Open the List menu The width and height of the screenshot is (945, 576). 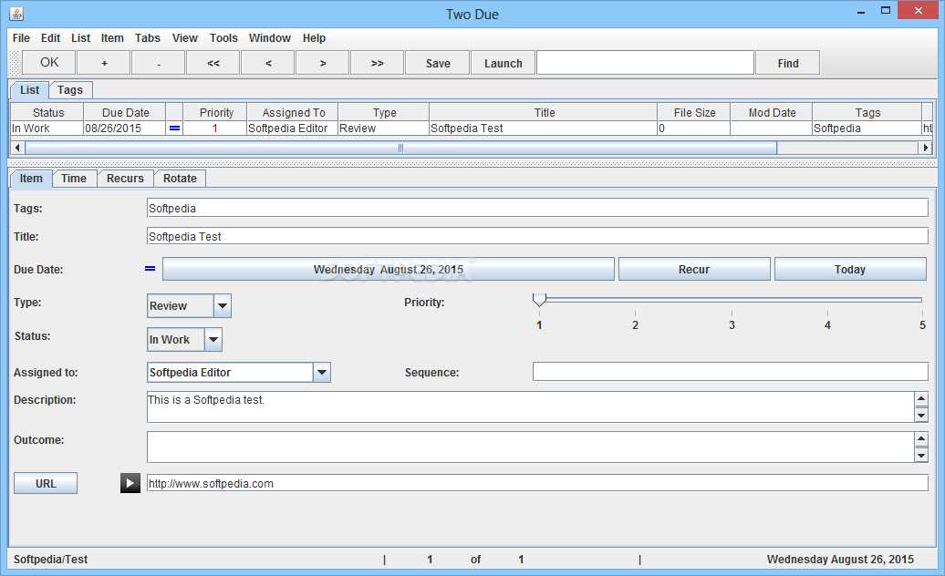tap(81, 38)
